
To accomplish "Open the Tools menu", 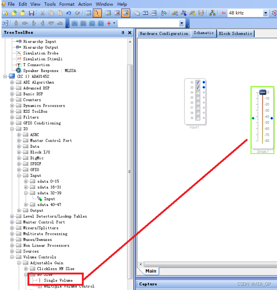I will 50,4.
